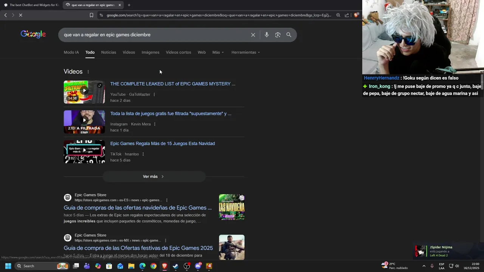Clear the Google search box text
Viewport: 484px width, 272px height.
(253, 35)
